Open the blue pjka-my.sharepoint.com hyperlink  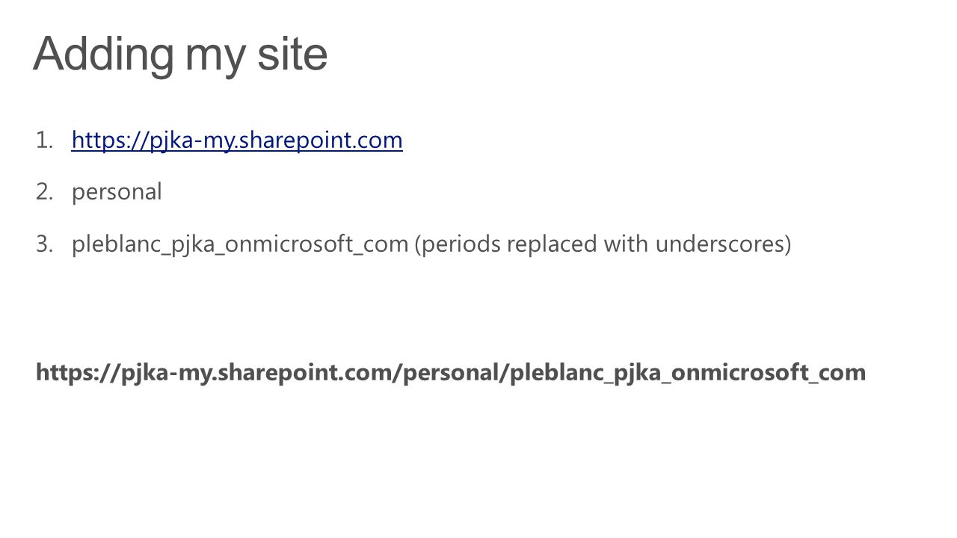(x=237, y=140)
